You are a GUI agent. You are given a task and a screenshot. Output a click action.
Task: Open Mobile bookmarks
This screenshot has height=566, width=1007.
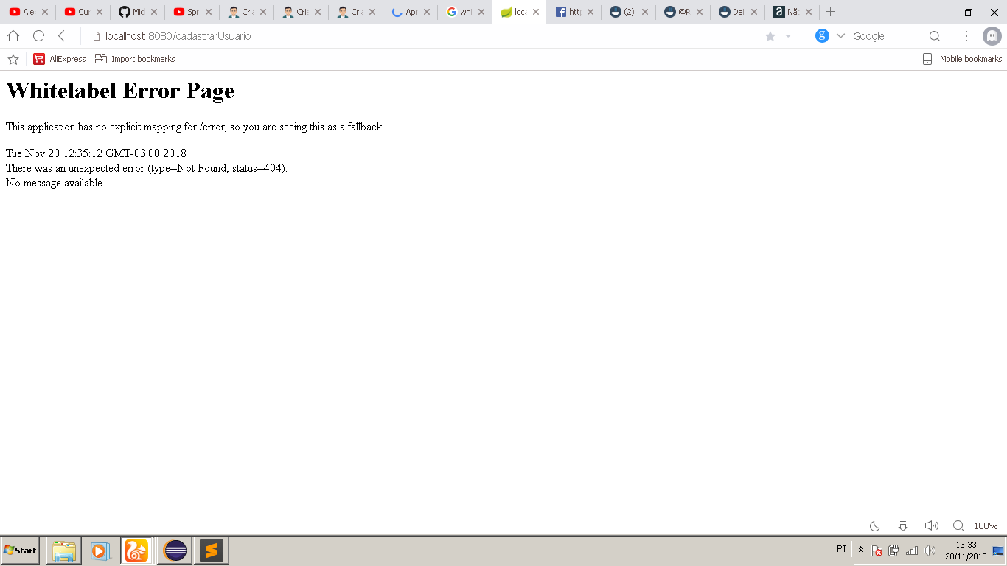[x=963, y=59]
